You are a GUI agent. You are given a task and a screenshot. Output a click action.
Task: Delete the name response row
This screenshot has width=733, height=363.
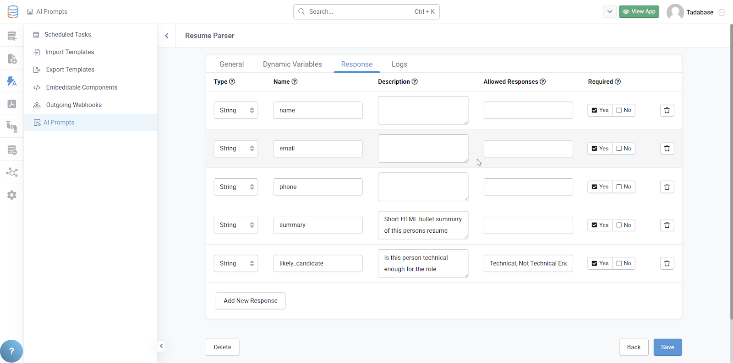[667, 110]
